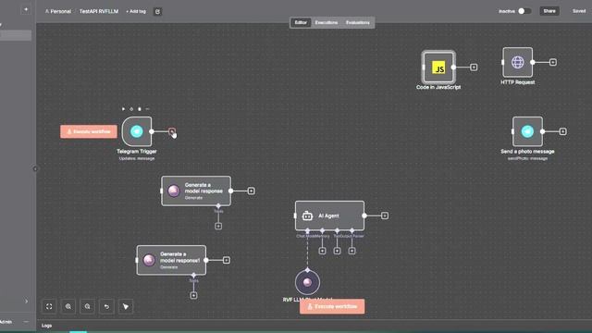Add node after Generate a model response1 output
Image resolution: width=592 pixels, height=333 pixels.
pyautogui.click(x=226, y=260)
